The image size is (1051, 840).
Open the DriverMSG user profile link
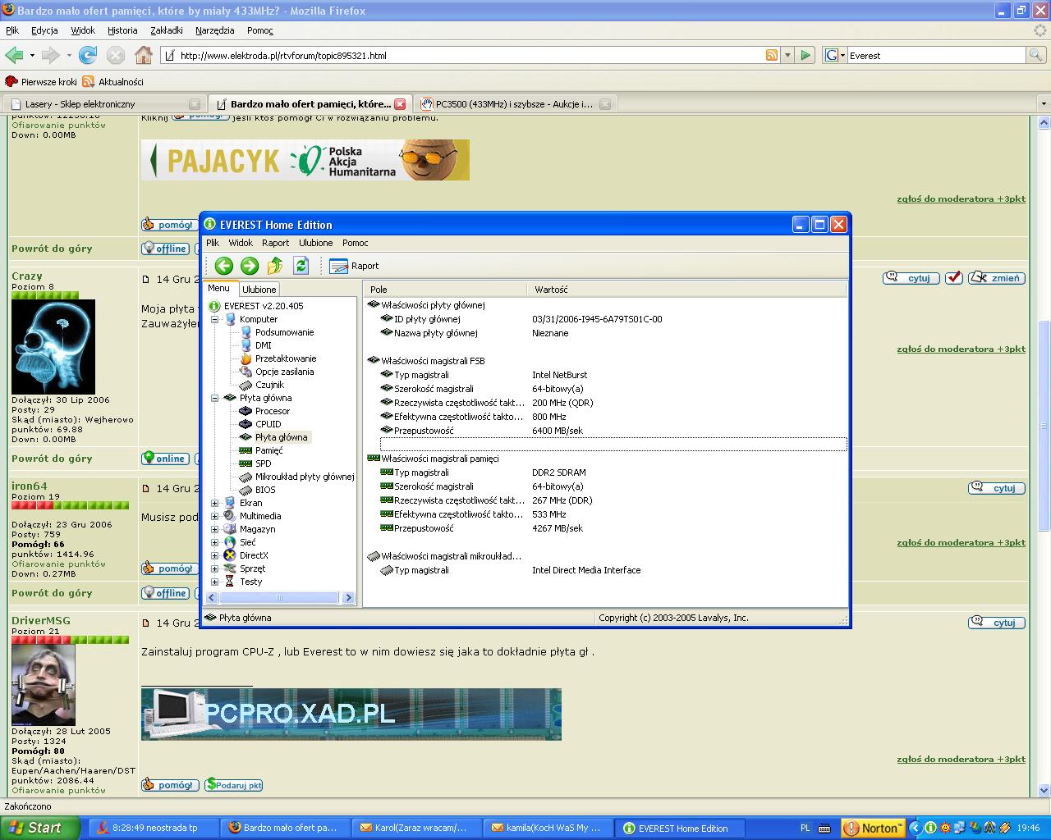pyautogui.click(x=41, y=621)
